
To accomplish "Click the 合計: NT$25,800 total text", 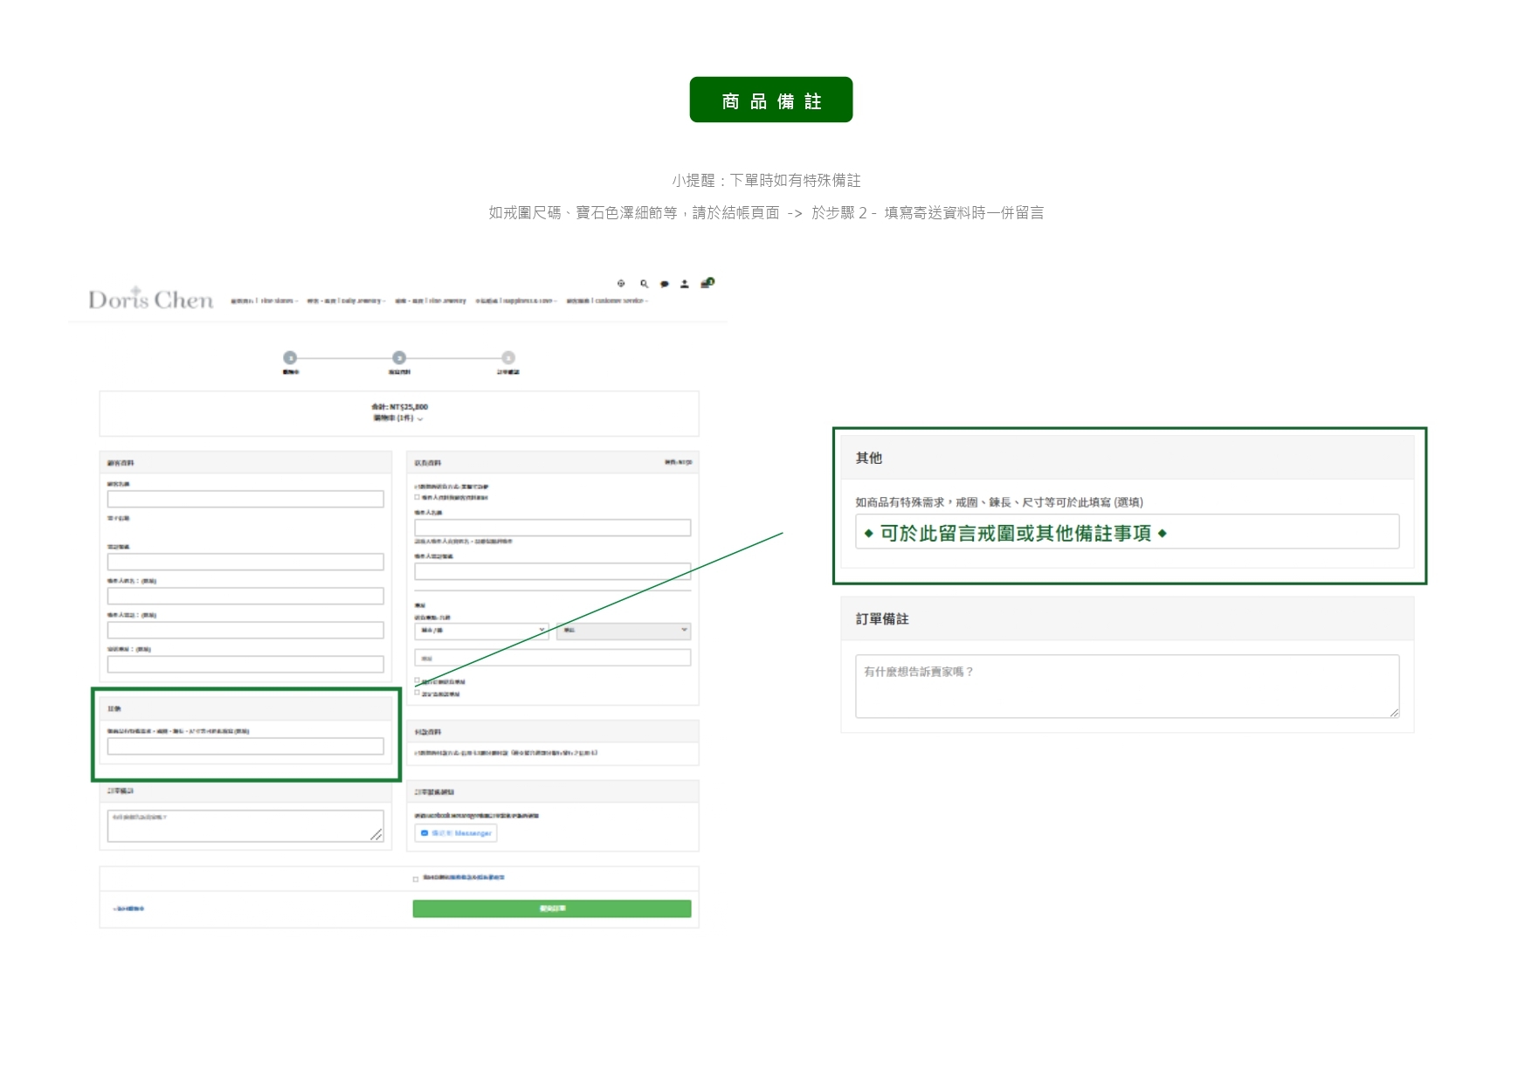I will point(399,407).
